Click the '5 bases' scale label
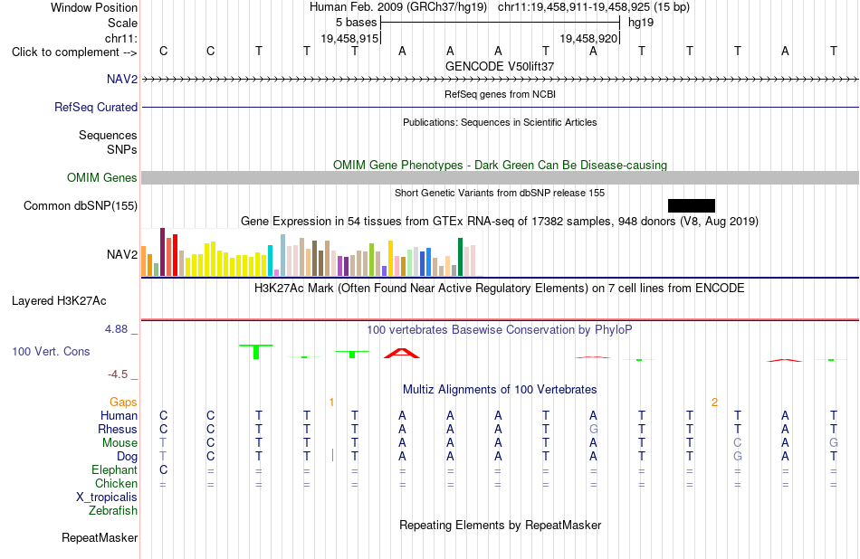The height and width of the screenshot is (559, 860). [356, 23]
